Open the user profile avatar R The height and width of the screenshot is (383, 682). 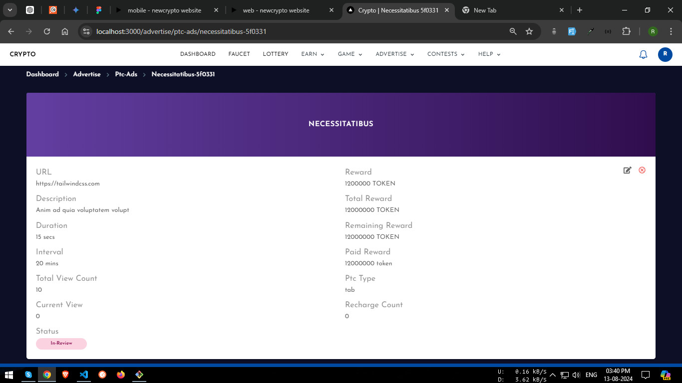click(x=665, y=54)
